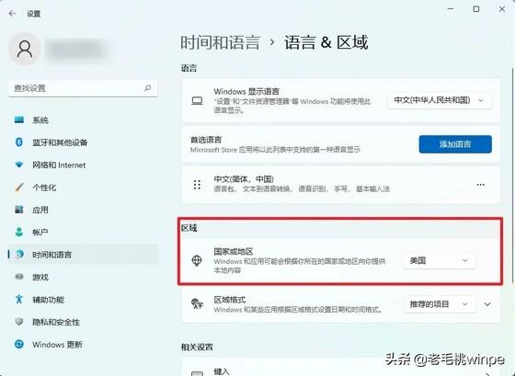Open 网络和 Internet settings category

[x=83, y=165]
